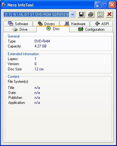Click the save floppy disk icon
Screen dimensions: 117x146
point(81,14)
